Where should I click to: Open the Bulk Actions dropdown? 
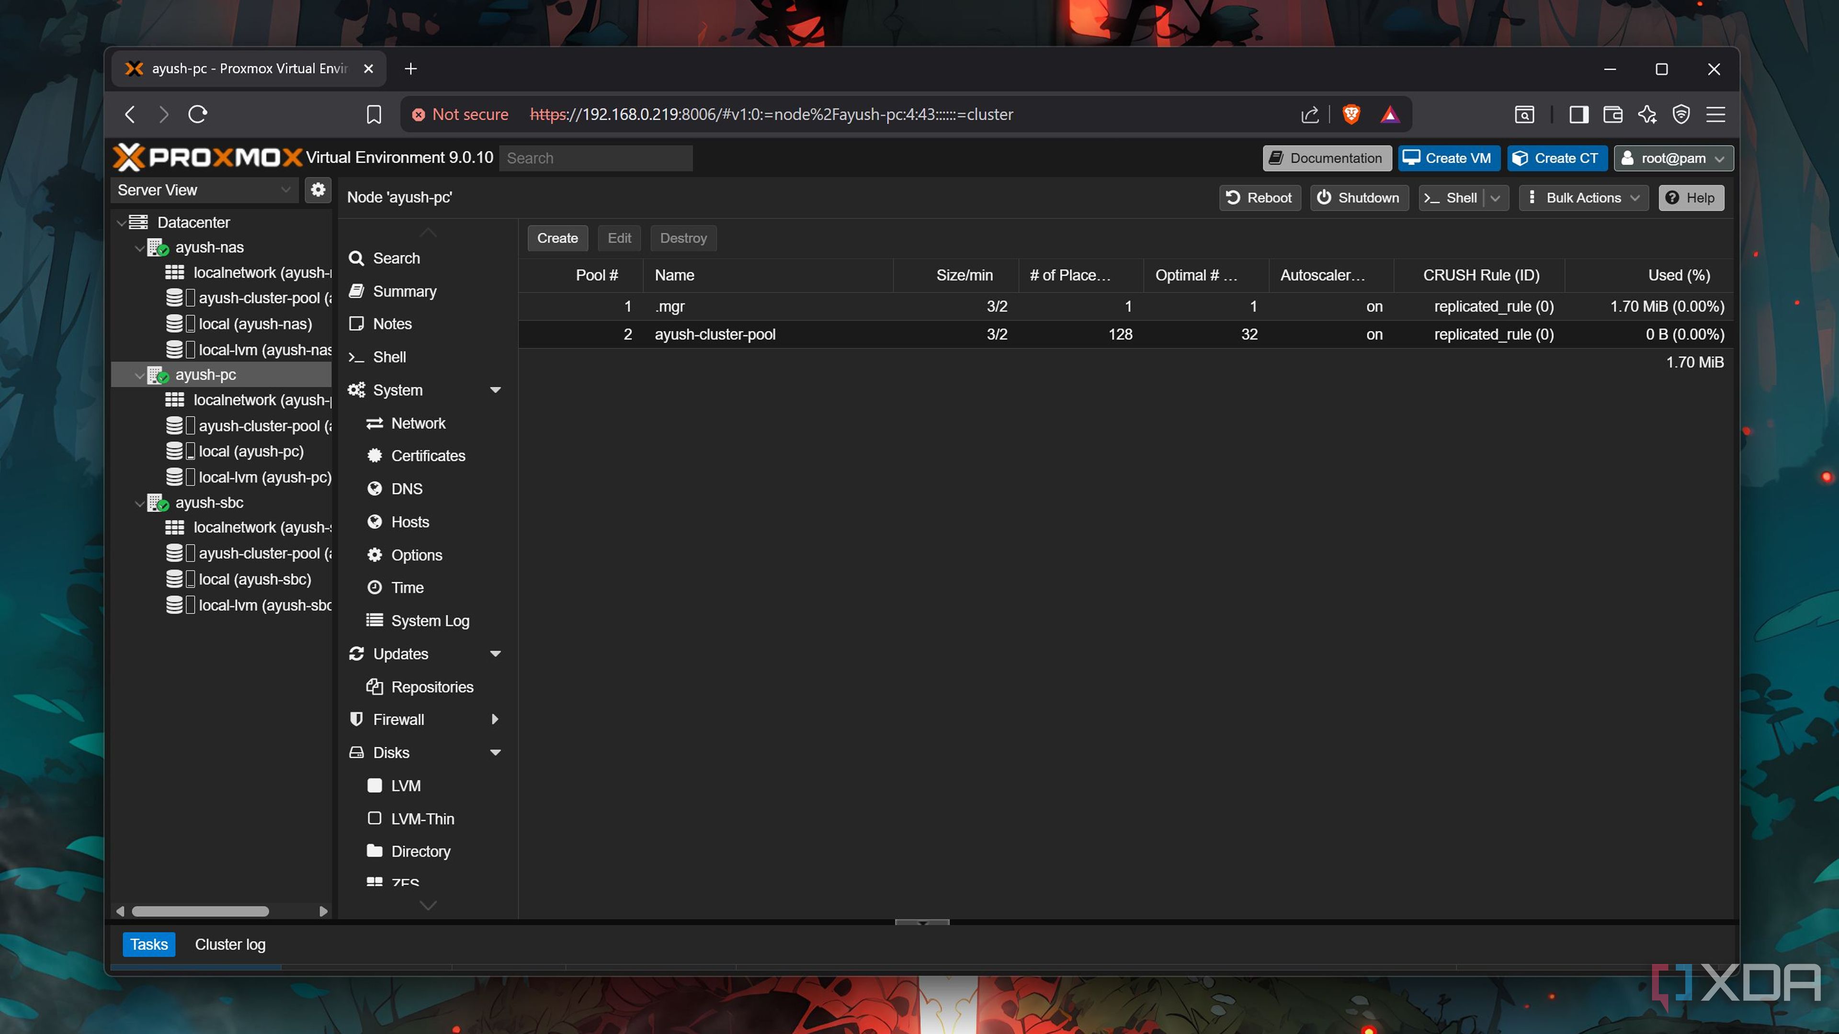1583,198
